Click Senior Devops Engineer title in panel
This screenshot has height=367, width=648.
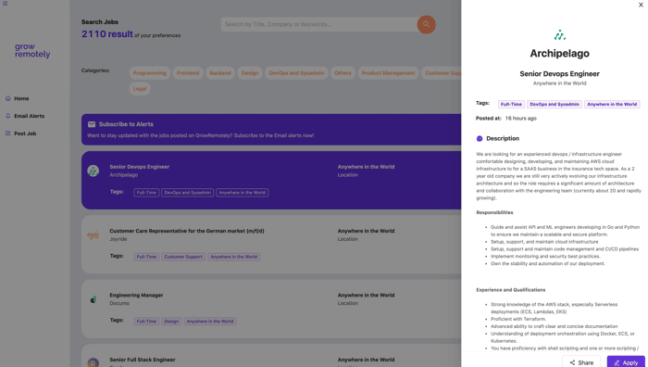[x=559, y=73]
